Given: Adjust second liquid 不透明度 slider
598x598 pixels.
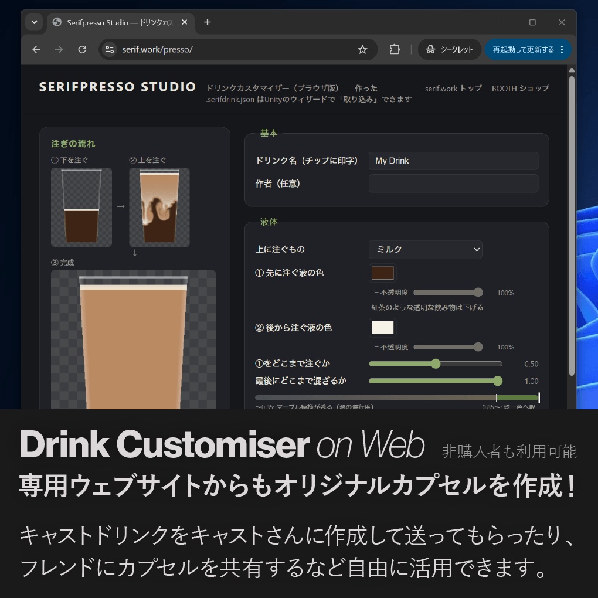Looking at the screenshot, I should tap(448, 347).
